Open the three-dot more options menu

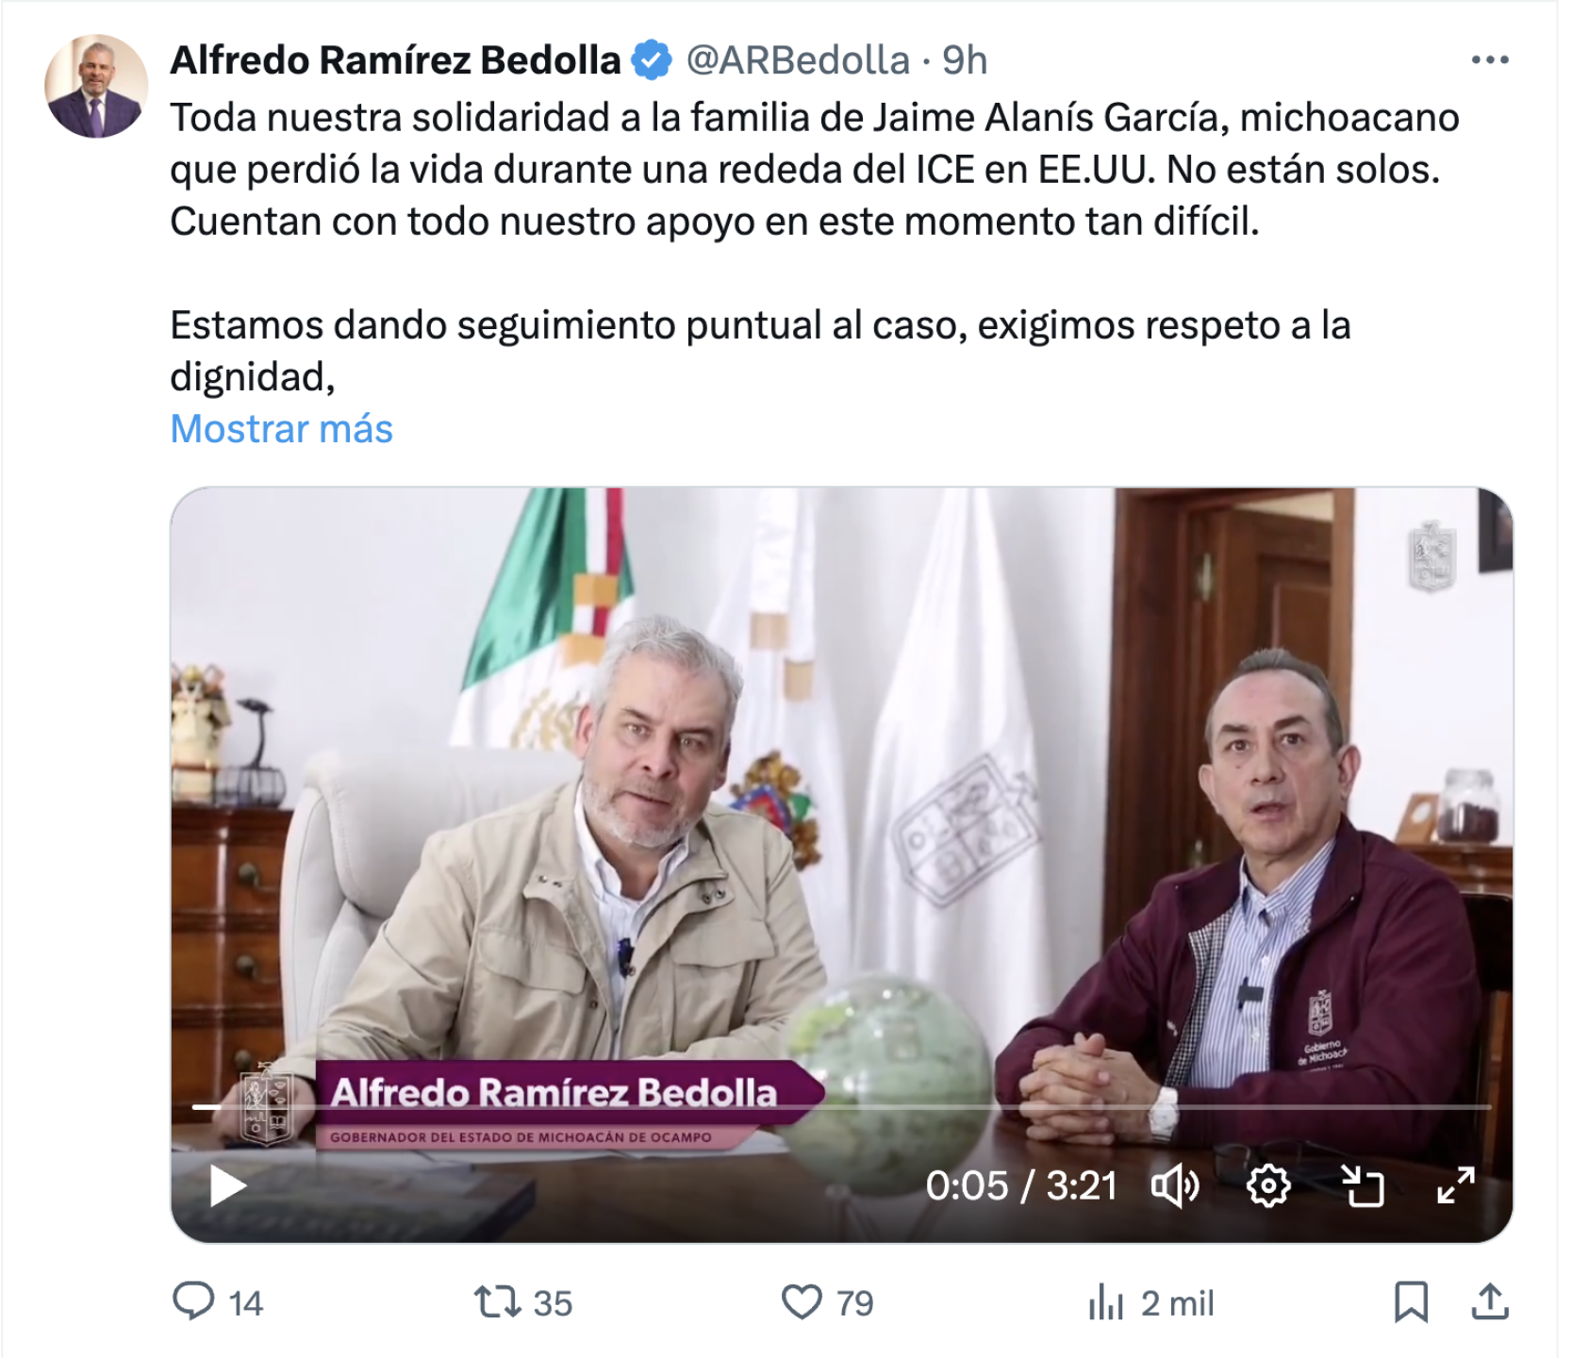click(1490, 60)
